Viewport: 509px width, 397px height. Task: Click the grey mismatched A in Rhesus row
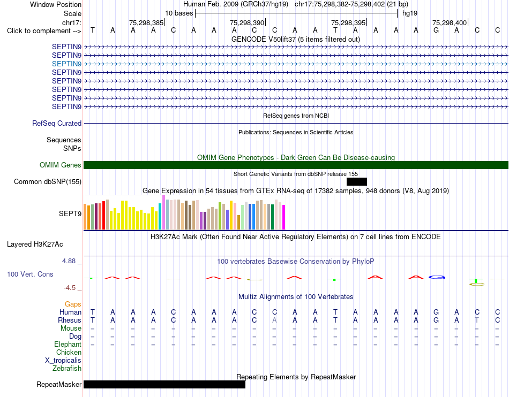point(274,320)
